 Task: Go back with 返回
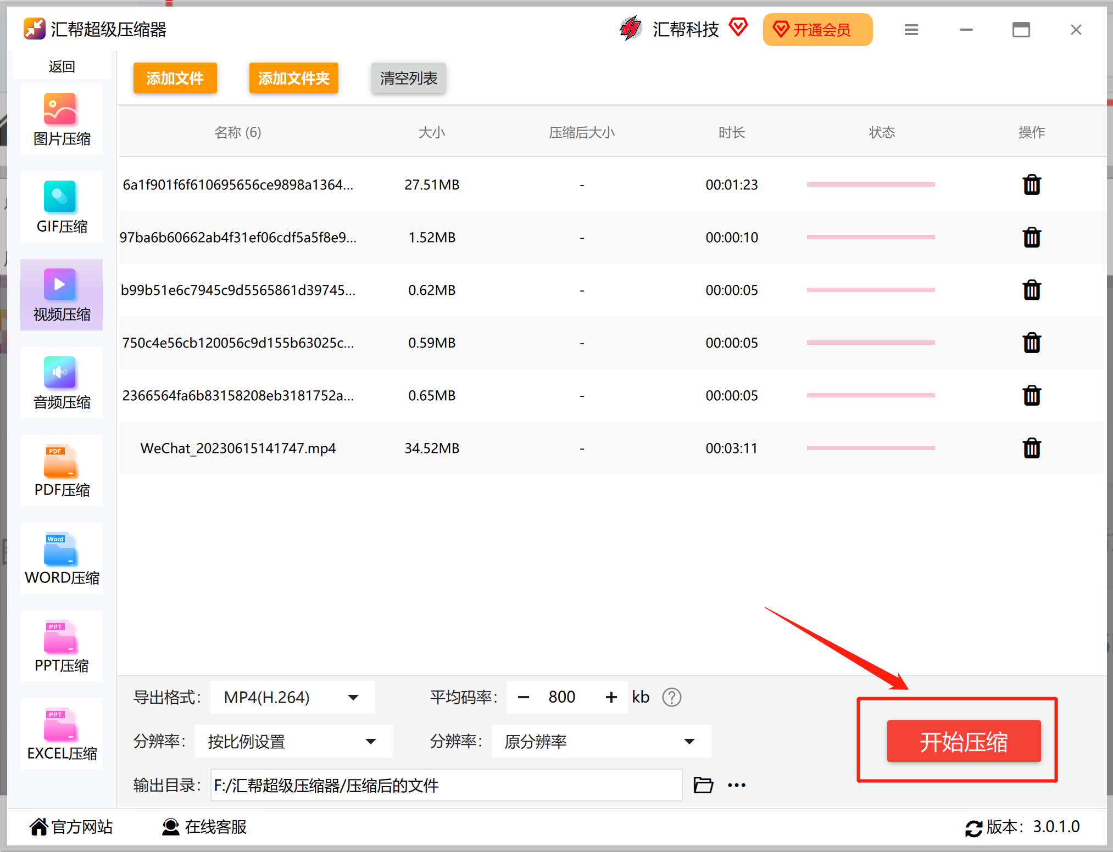(62, 66)
